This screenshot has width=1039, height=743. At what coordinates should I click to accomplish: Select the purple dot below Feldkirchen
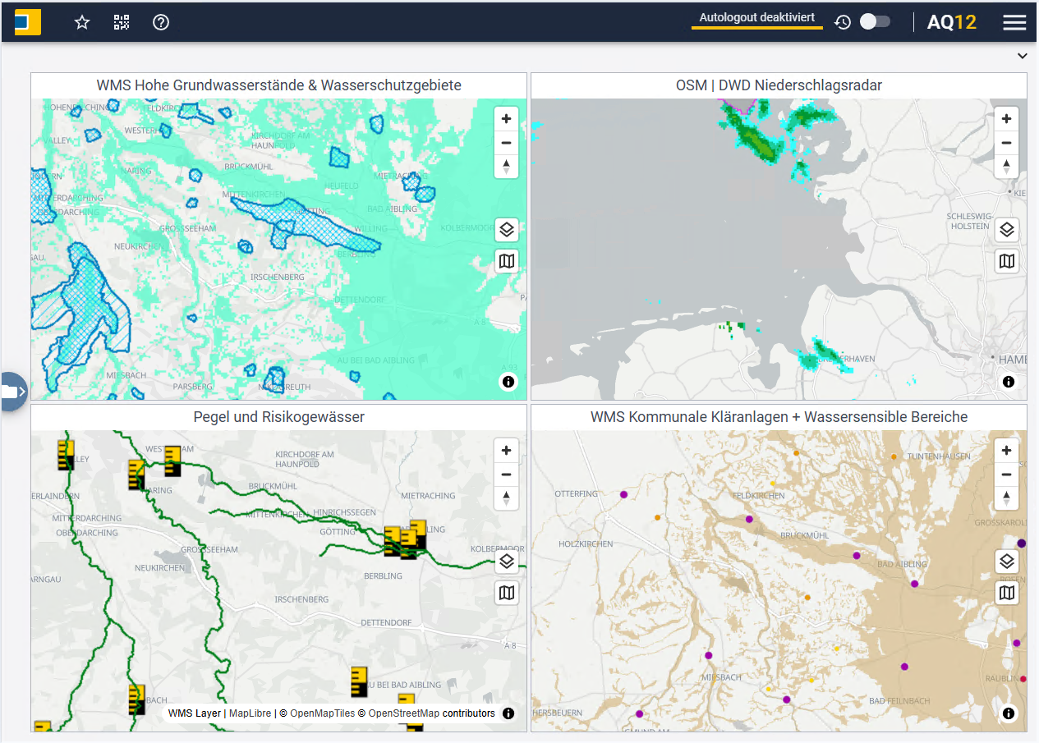click(748, 520)
